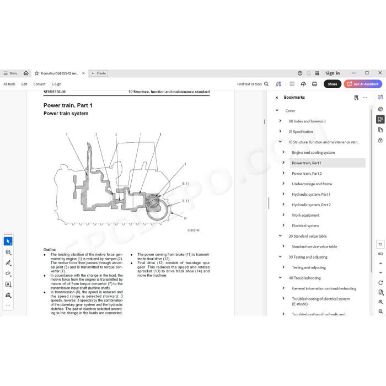Choose the add text box tool
This screenshot has width=386, height=386.
(x=8, y=285)
